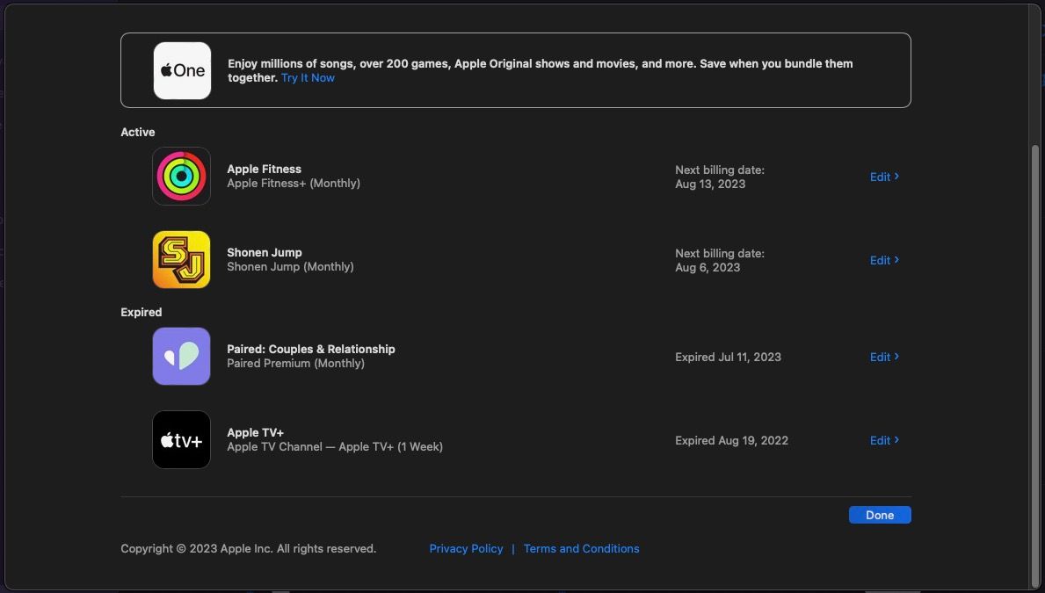This screenshot has width=1045, height=593.
Task: Open the Privacy Policy link
Action: point(466,548)
